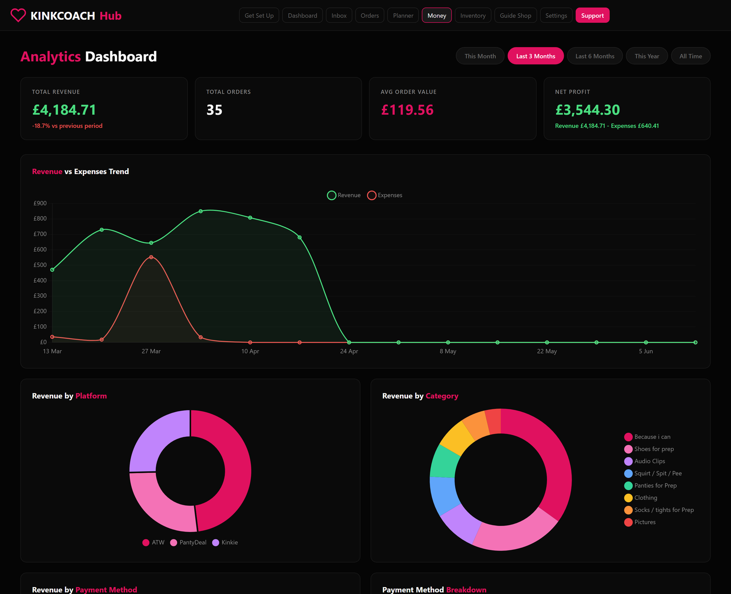The width and height of the screenshot is (731, 594).
Task: Click the pink PantyDeal donut segment
Action: [158, 505]
